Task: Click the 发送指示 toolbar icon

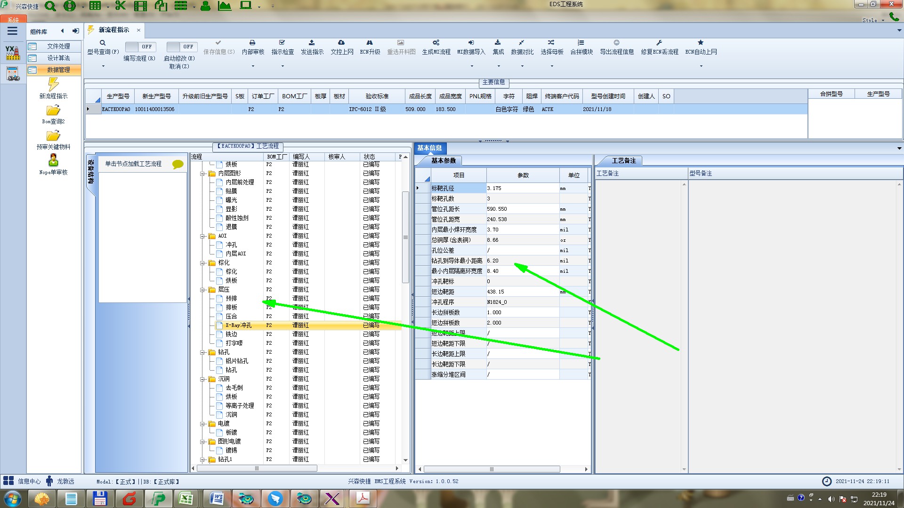Action: pos(312,43)
